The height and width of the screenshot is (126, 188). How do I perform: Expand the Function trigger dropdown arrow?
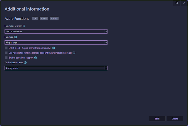106,42
